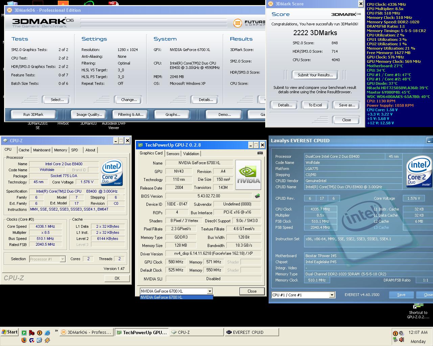
Task: Click the orange info icon in system tray
Action: click(x=395, y=333)
